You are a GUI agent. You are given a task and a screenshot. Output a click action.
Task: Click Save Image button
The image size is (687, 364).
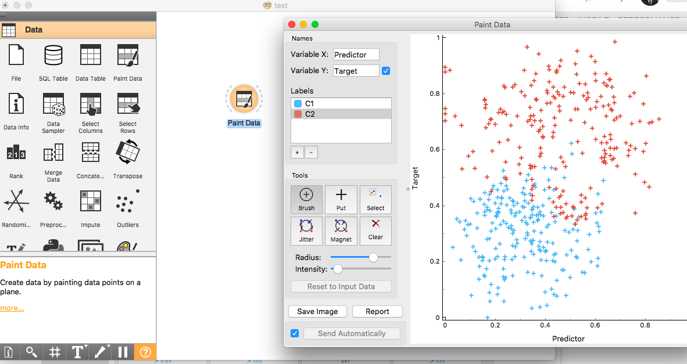tap(318, 312)
